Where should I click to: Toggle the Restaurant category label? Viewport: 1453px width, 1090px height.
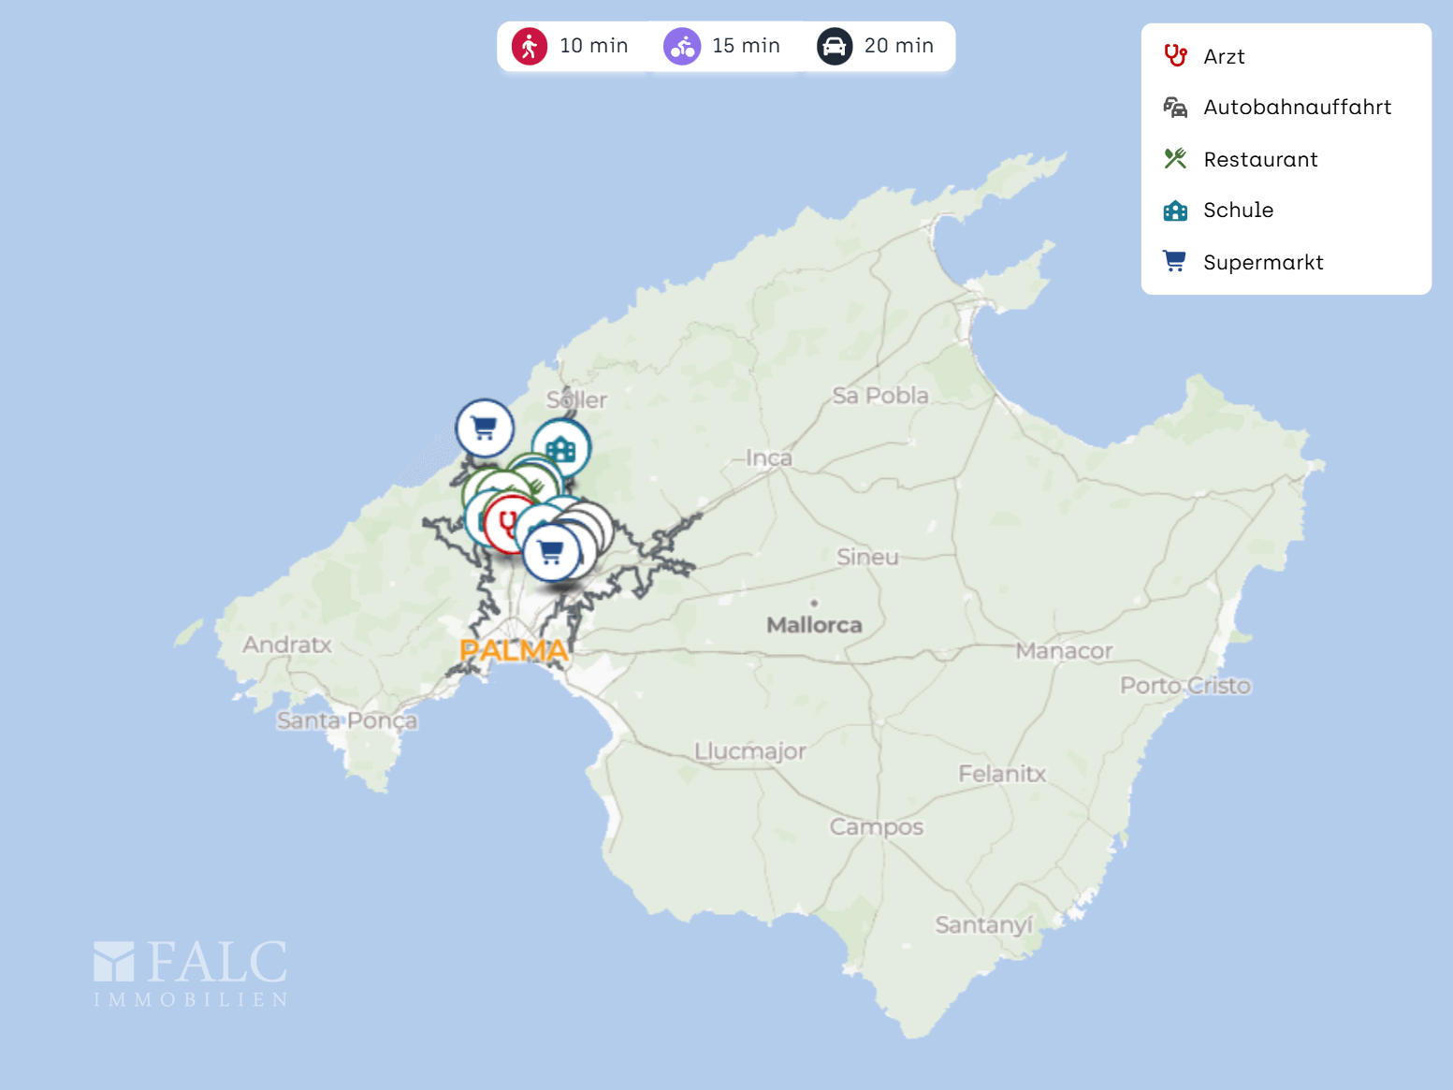coord(1260,160)
